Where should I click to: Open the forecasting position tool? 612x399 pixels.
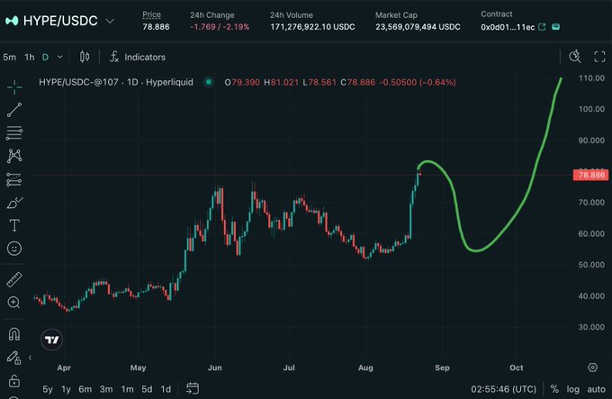click(x=14, y=179)
